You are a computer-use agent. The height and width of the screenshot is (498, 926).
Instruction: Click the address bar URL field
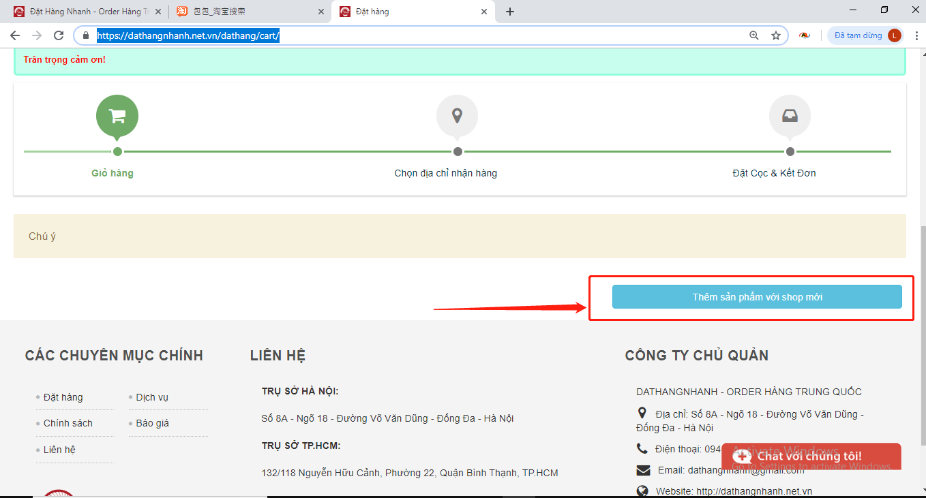click(409, 35)
